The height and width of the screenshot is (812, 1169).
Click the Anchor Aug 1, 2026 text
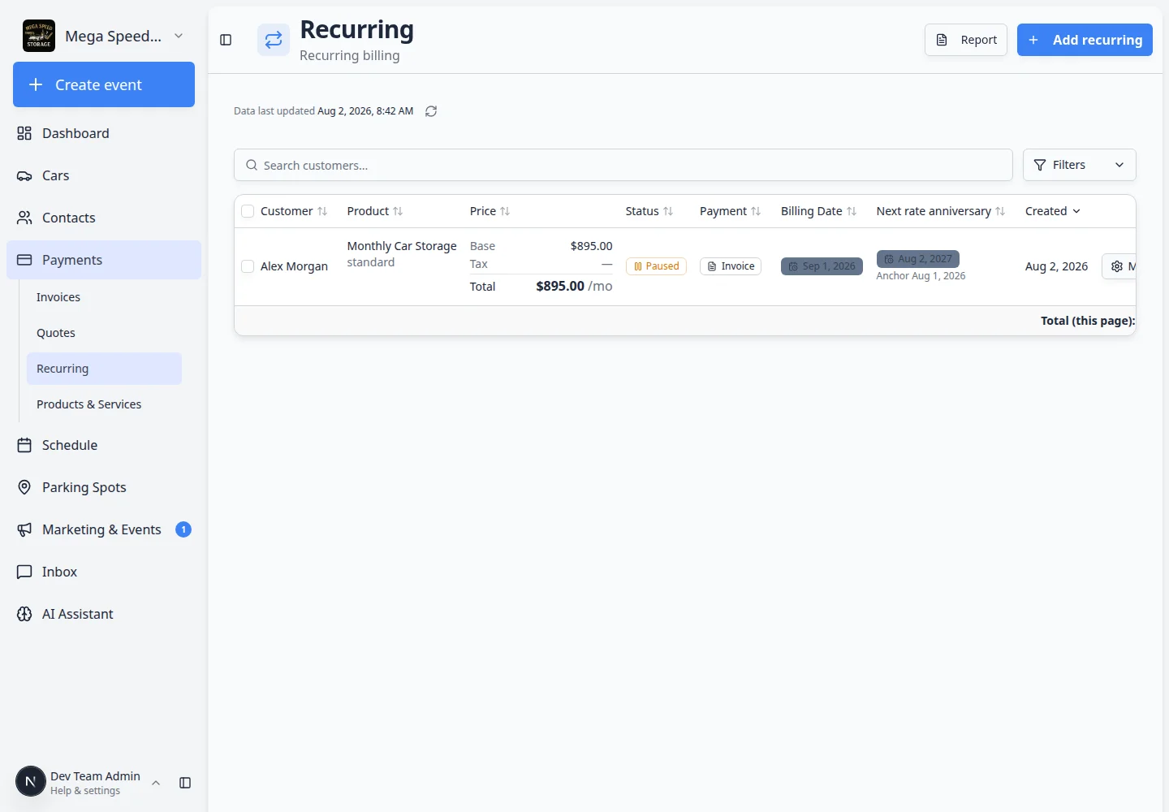921,276
